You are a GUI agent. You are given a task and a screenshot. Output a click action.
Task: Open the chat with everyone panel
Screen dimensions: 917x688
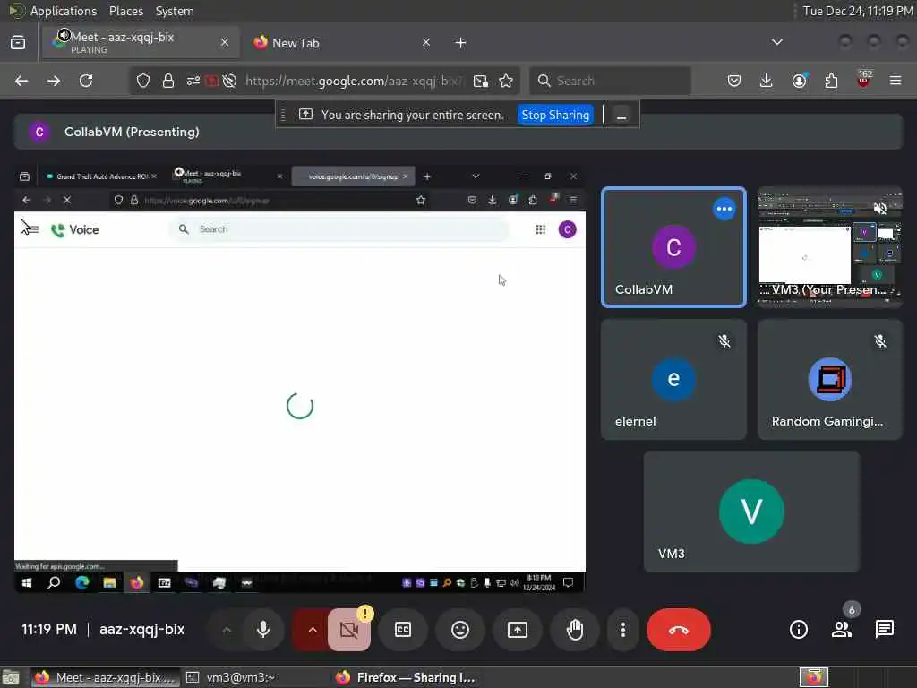(884, 630)
